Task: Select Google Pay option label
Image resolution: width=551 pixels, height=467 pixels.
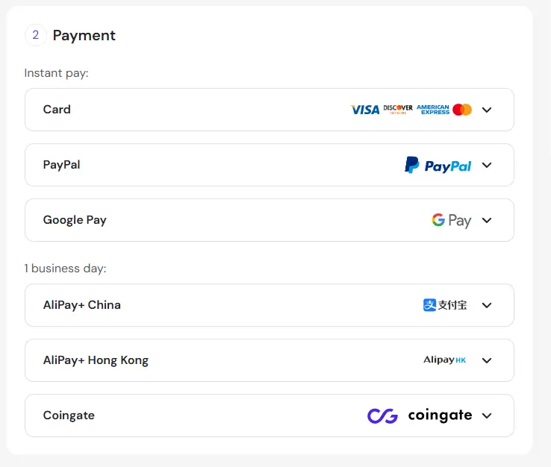Action: click(75, 220)
